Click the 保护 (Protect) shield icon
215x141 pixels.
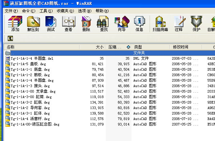coord(196,21)
